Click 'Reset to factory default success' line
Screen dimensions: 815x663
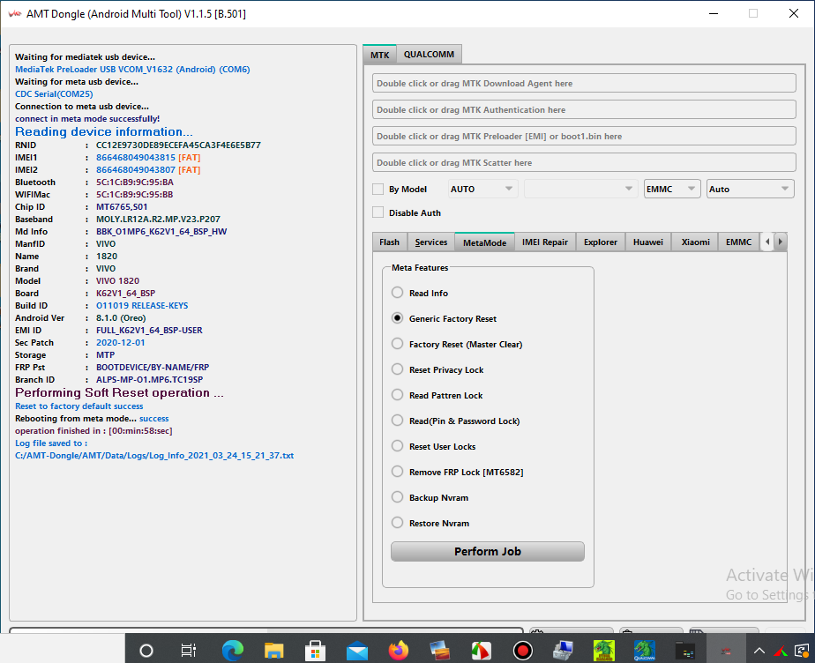point(79,406)
